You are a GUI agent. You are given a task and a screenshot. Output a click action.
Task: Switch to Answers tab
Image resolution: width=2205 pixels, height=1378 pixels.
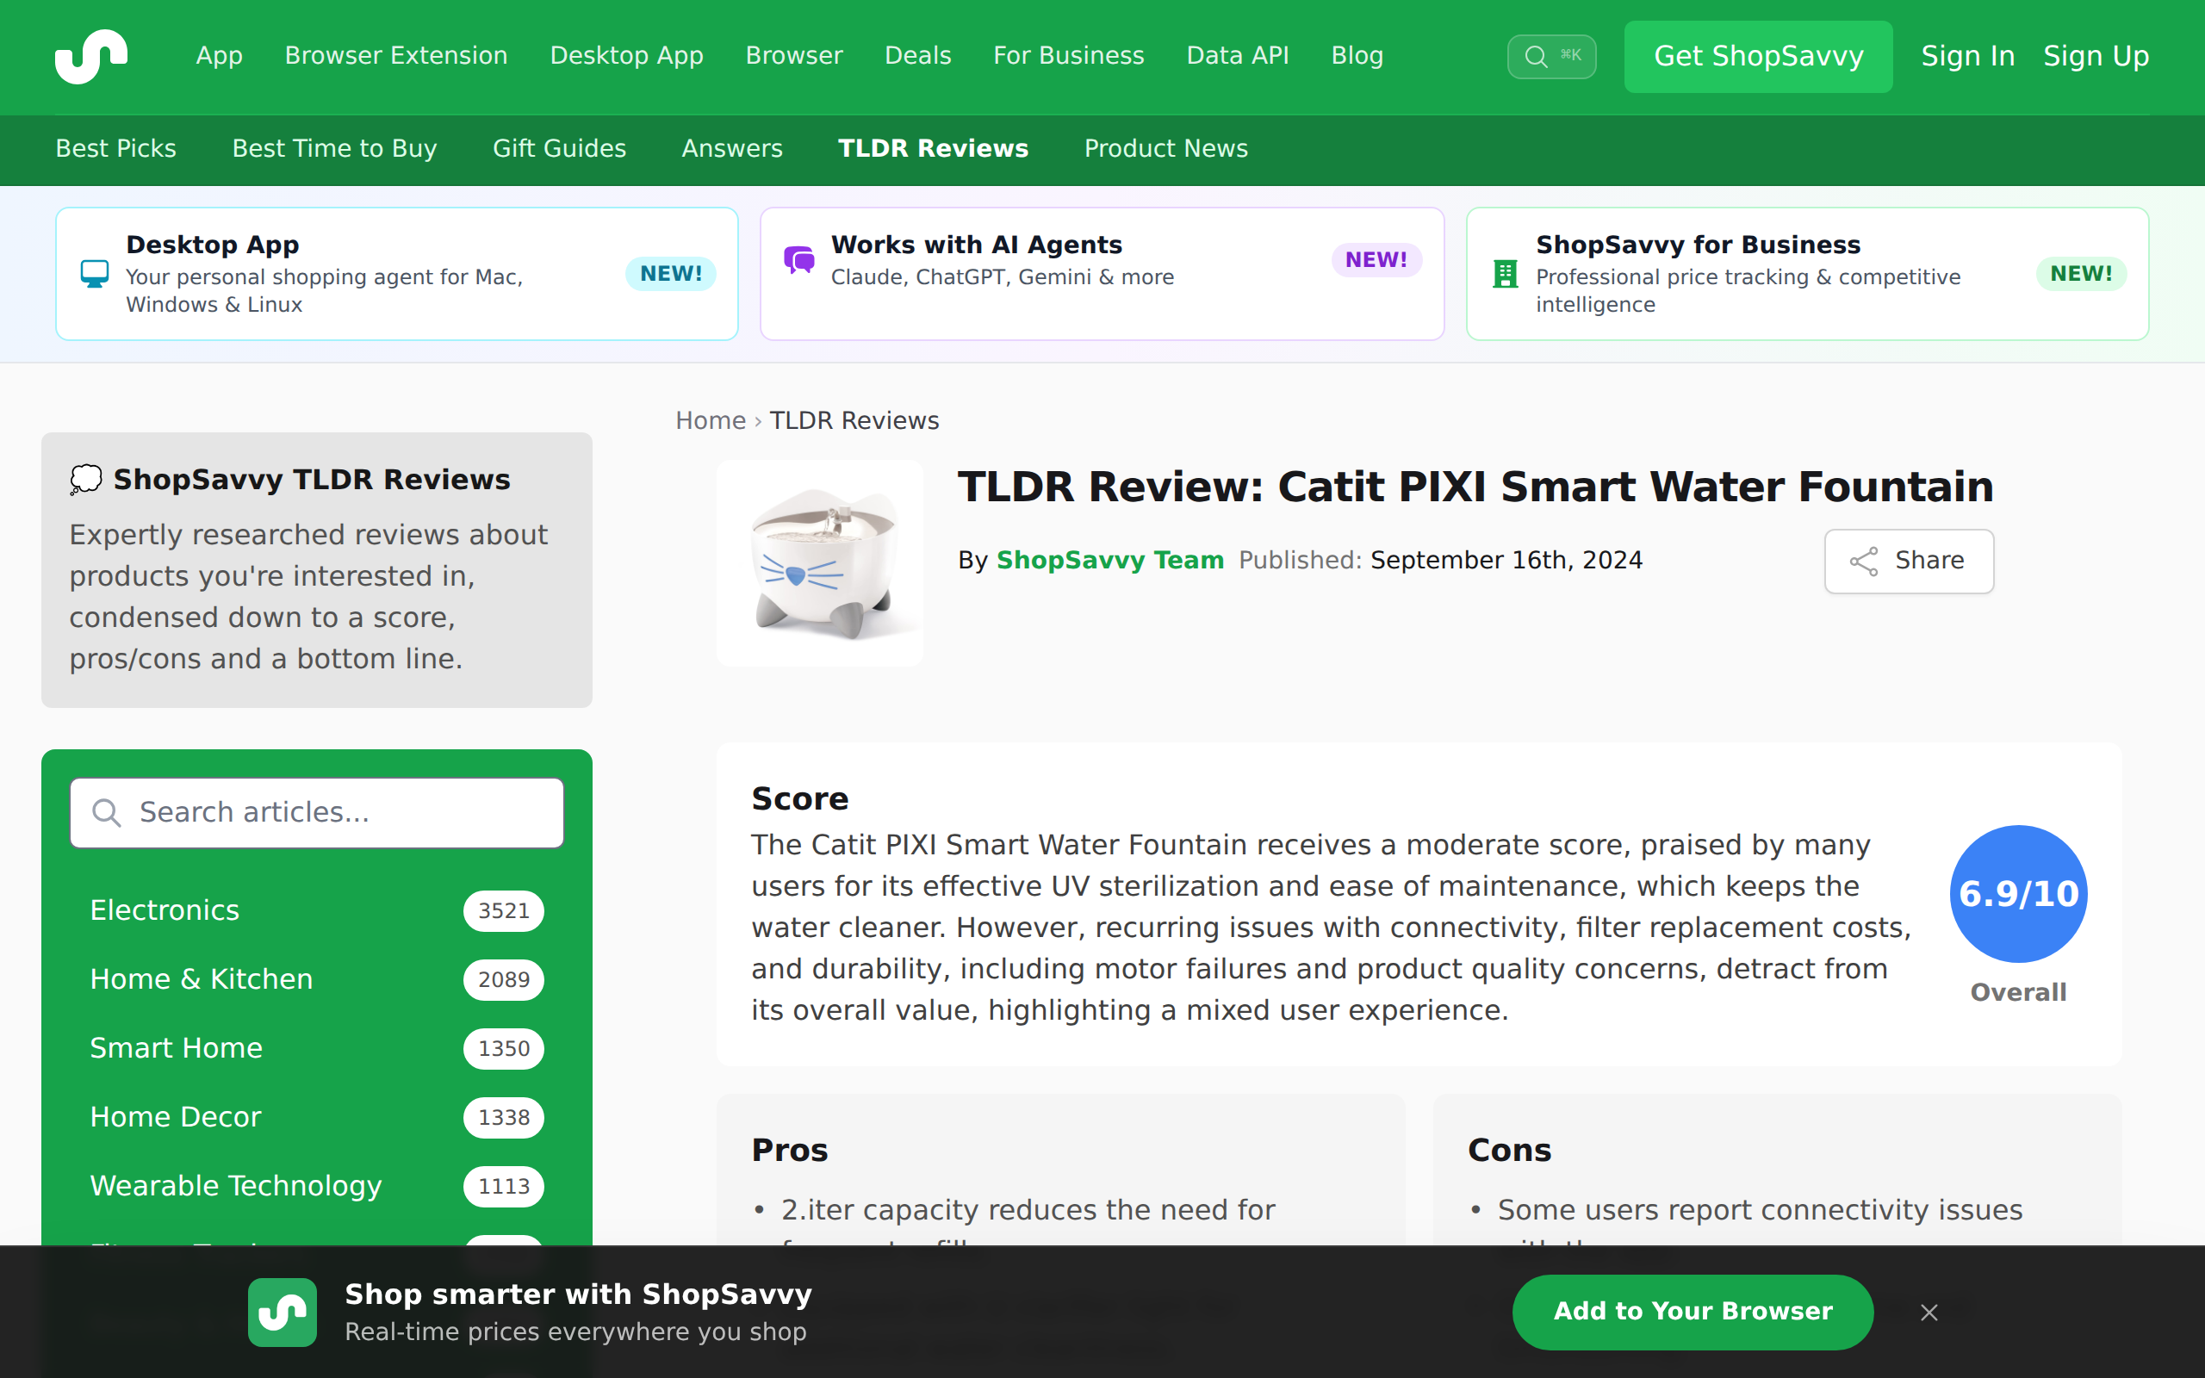731,148
